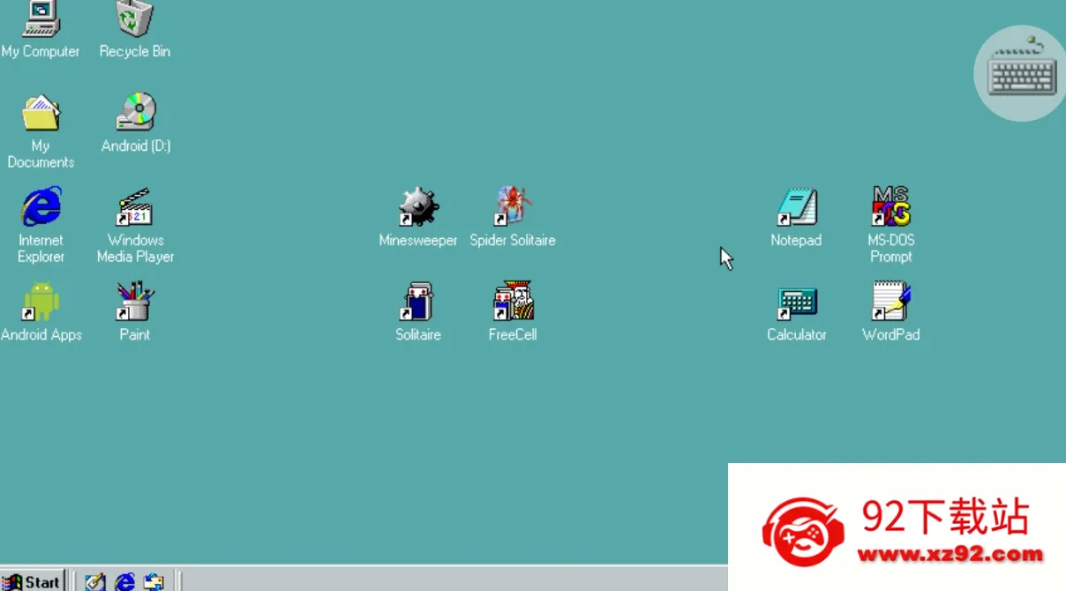Open the Recycle Bin
The height and width of the screenshot is (591, 1066).
click(133, 19)
